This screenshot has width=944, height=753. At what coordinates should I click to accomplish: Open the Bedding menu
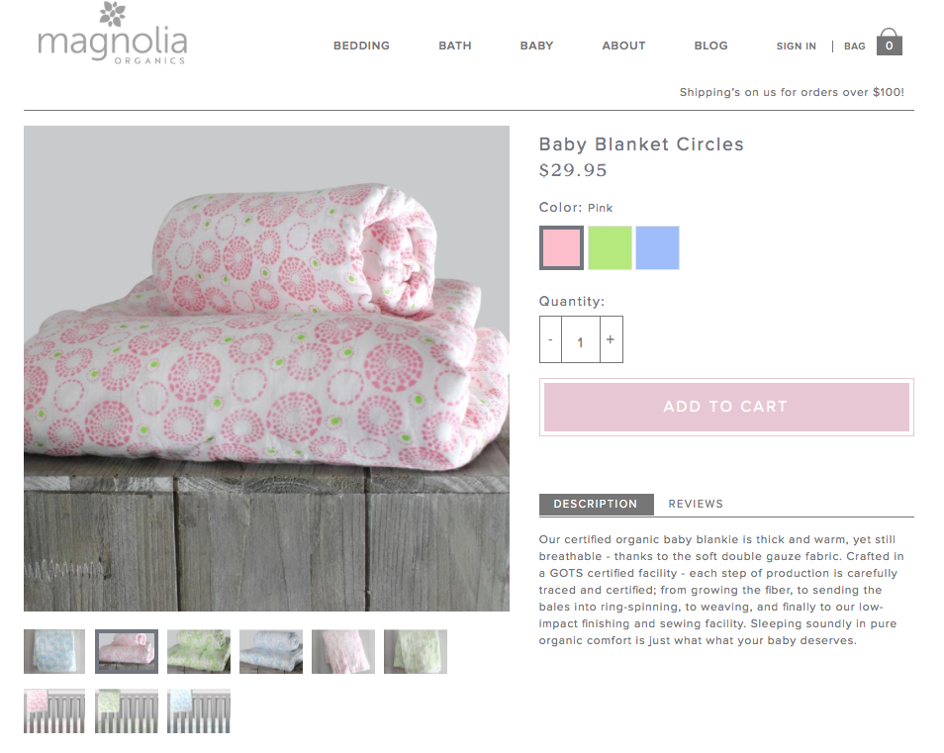361,46
